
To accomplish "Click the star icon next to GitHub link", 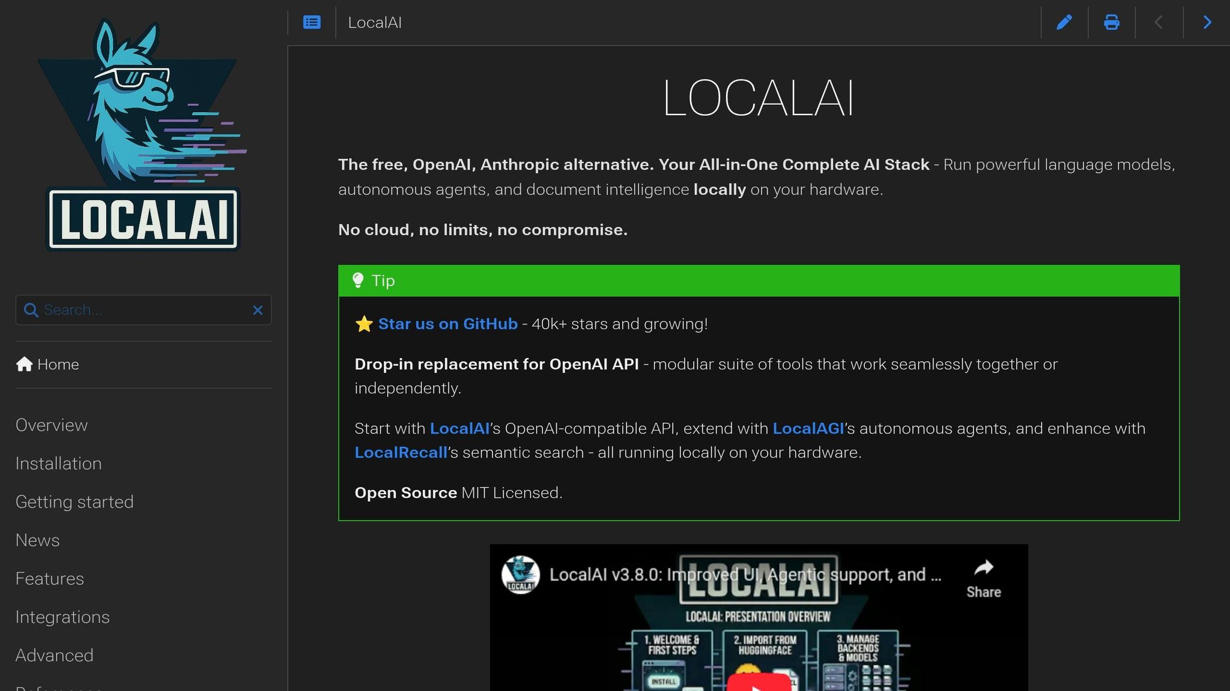I will 364,323.
